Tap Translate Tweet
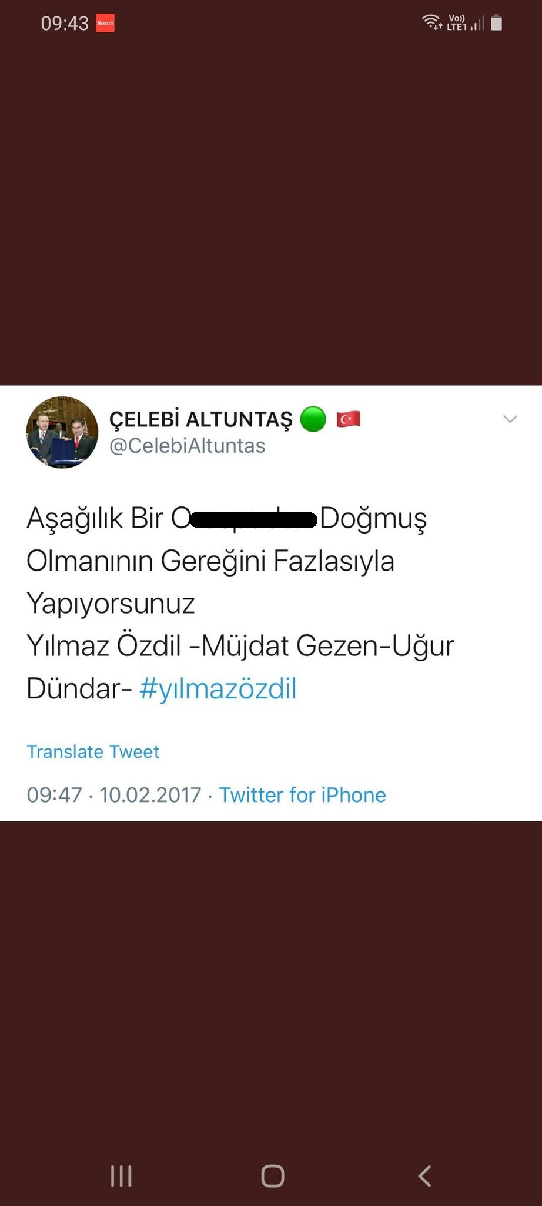542x1206 pixels. point(93,752)
